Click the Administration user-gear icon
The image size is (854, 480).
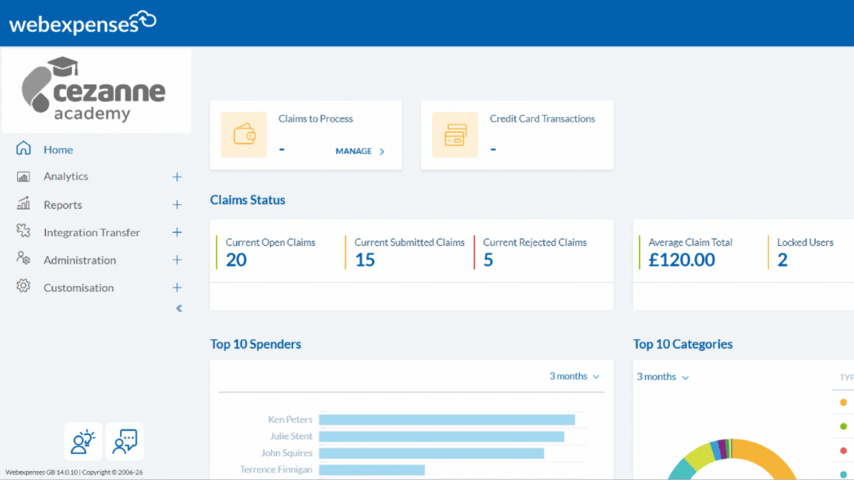(x=24, y=259)
